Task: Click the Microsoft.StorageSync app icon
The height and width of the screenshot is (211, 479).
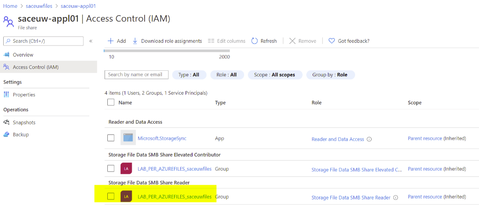Action: pos(128,137)
